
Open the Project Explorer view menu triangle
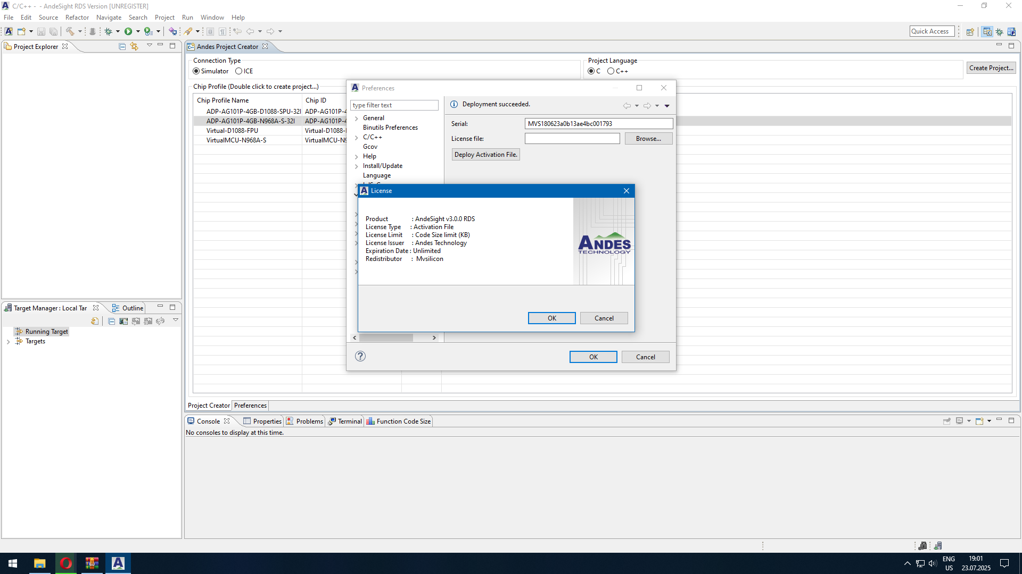pyautogui.click(x=149, y=46)
